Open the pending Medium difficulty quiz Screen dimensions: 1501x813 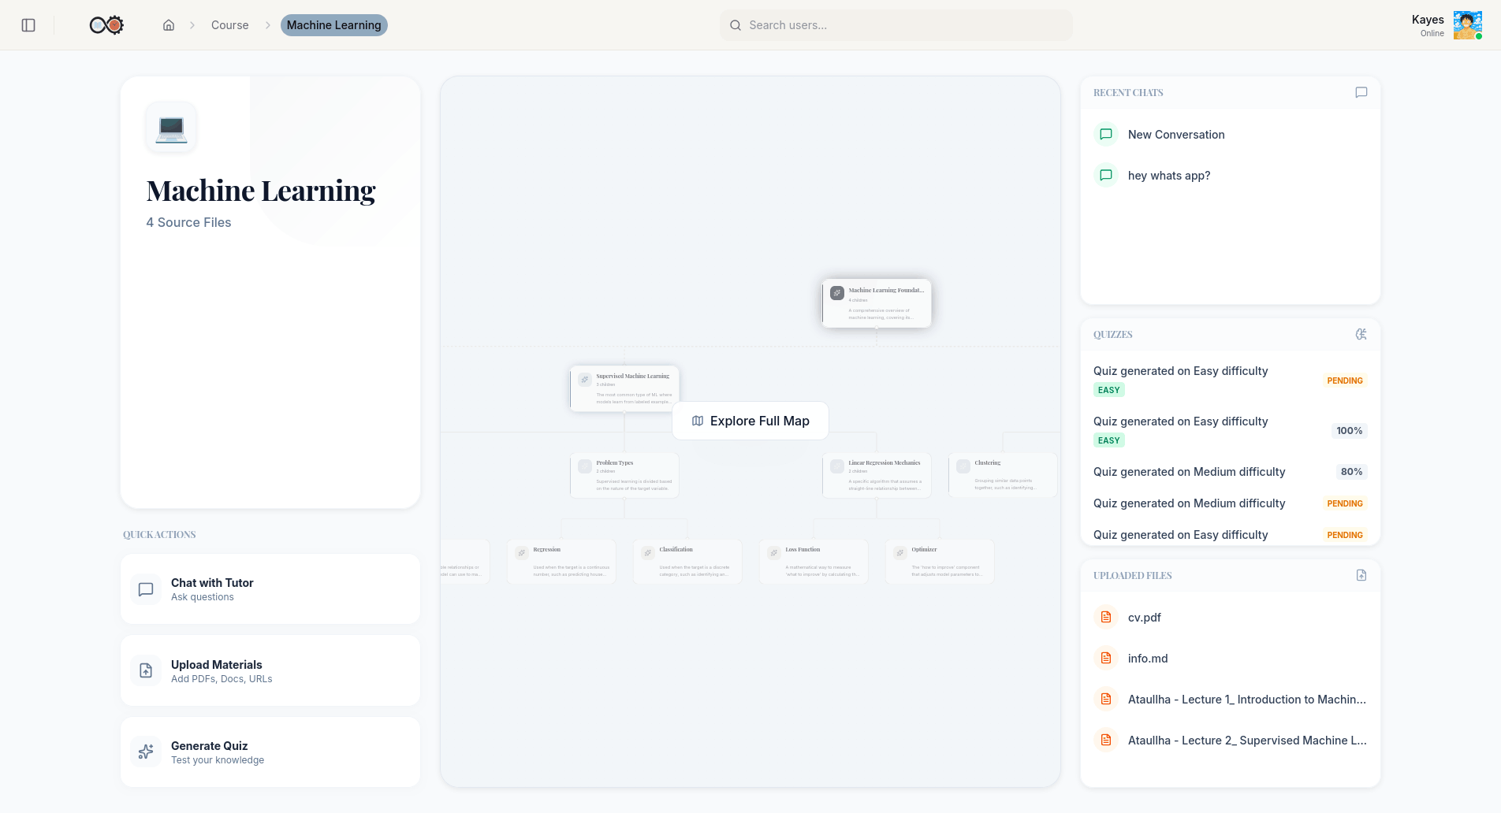click(x=1230, y=503)
